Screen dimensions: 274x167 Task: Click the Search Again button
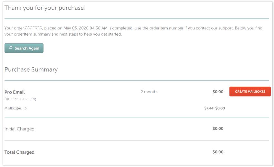pos(24,48)
